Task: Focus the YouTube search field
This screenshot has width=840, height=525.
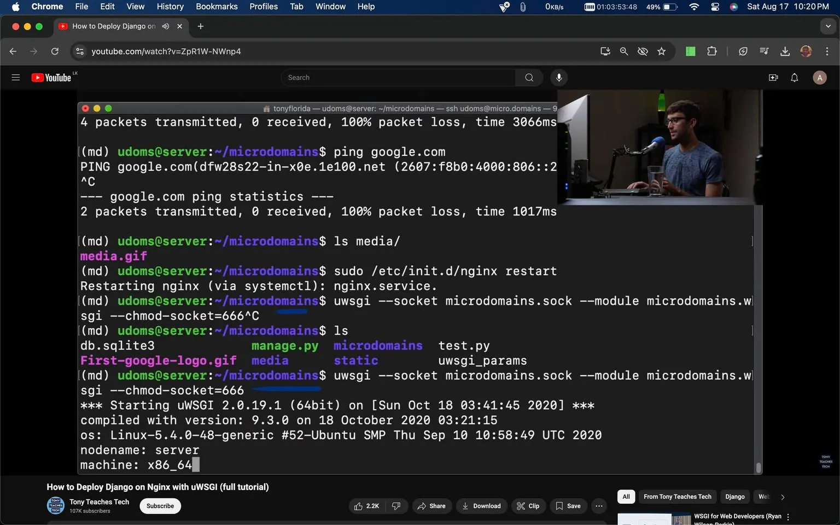Action: (x=398, y=78)
